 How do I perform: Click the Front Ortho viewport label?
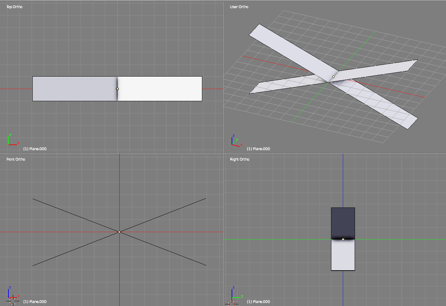coord(16,159)
